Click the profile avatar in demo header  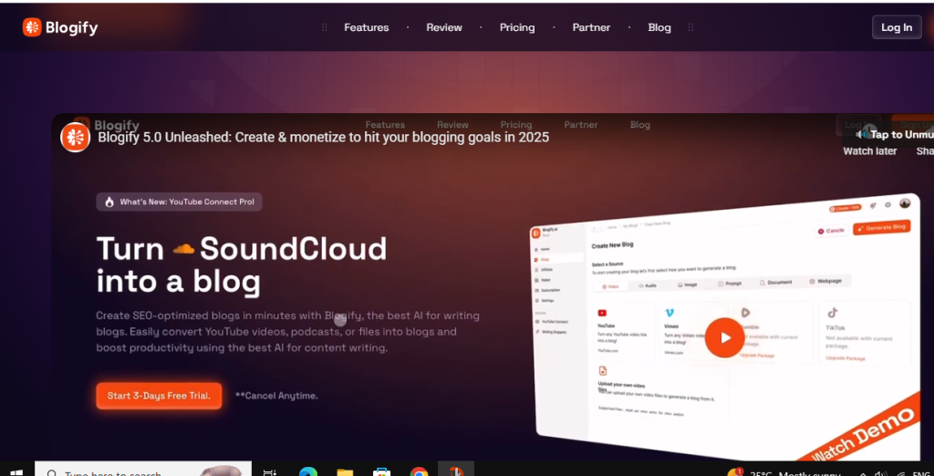905,203
